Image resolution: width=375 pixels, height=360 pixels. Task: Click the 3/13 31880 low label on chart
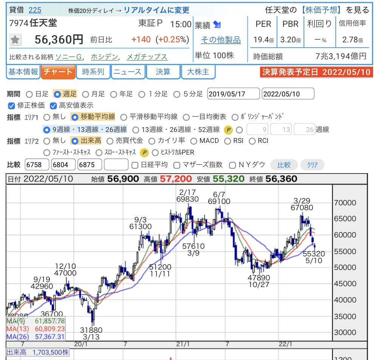91,334
